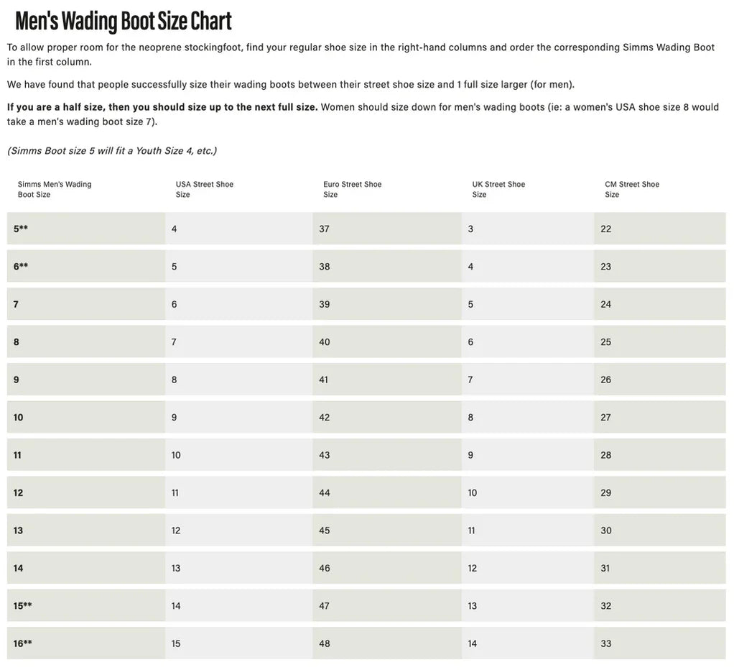Screen dimensions: 734x670
Task: Select the Simms boot size 10 row label
Action: point(18,417)
